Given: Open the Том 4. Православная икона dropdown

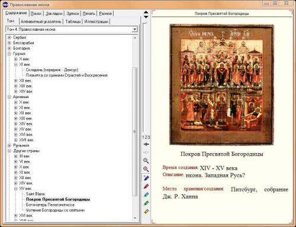Looking at the screenshot, I should click(x=134, y=30).
